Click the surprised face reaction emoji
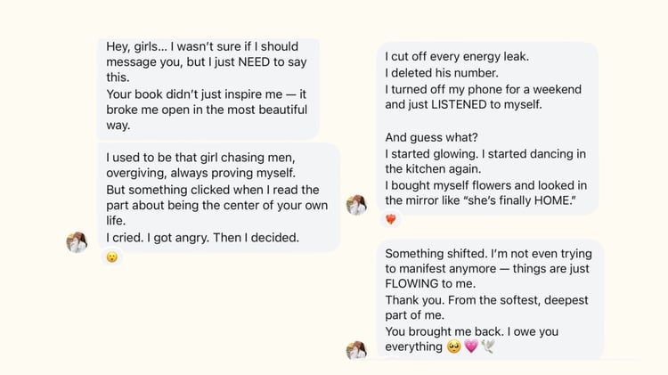The height and width of the screenshot is (375, 668). coord(112,257)
